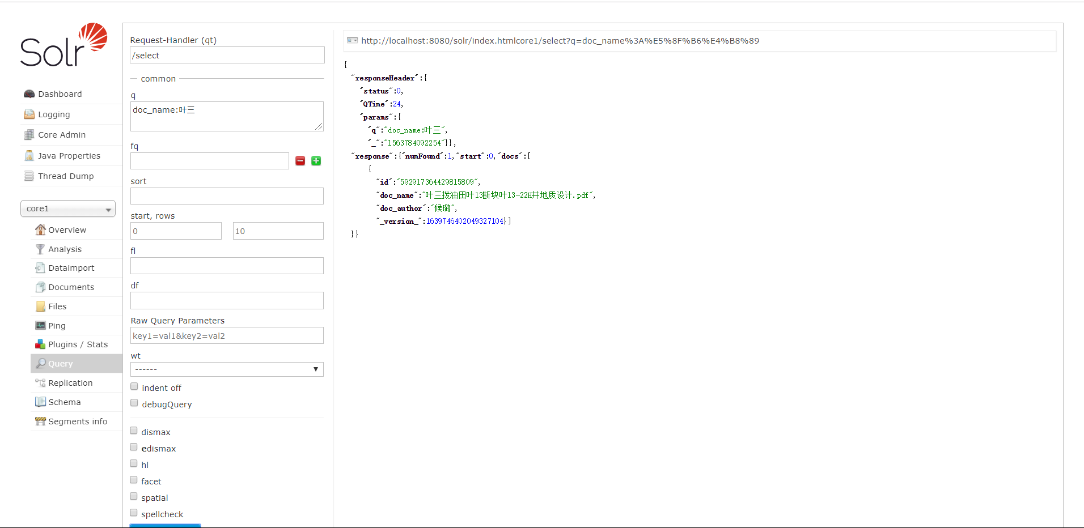Click the Query magnifier icon
Image resolution: width=1084 pixels, height=528 pixels.
point(40,364)
